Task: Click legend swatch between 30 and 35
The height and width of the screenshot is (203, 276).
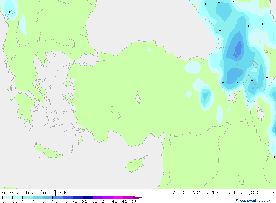Action: (x=98, y=197)
